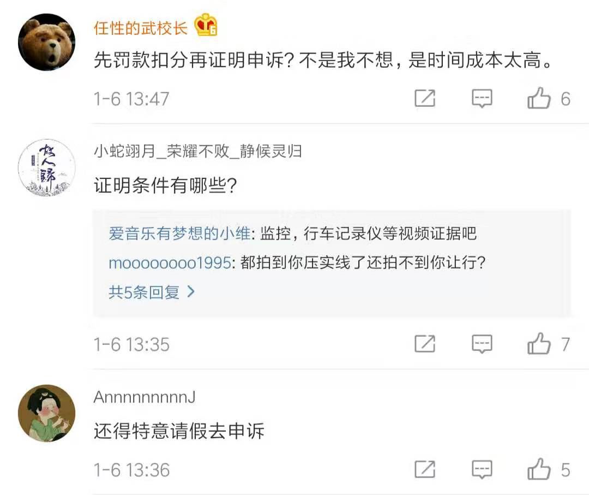The width and height of the screenshot is (589, 495).
Task: Open reply box for 证明条件有哪些 comment
Action: click(x=482, y=344)
